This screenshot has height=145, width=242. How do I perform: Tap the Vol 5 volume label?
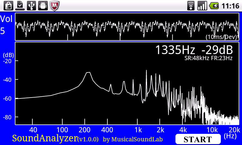(6, 25)
